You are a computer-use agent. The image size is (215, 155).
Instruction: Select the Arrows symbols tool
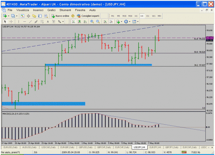pyautogui.click(x=60, y=22)
